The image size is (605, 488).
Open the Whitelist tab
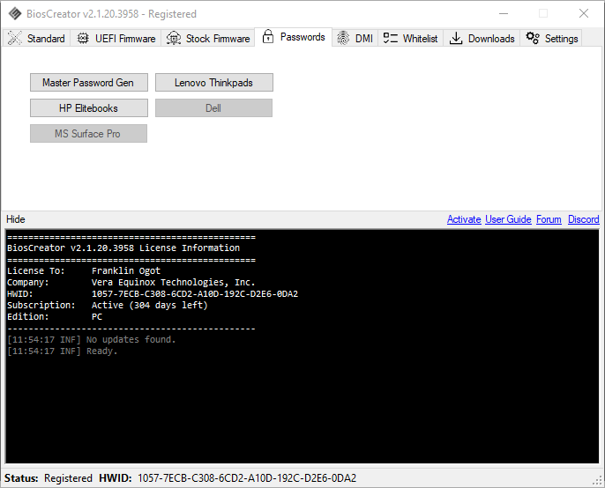pos(411,38)
